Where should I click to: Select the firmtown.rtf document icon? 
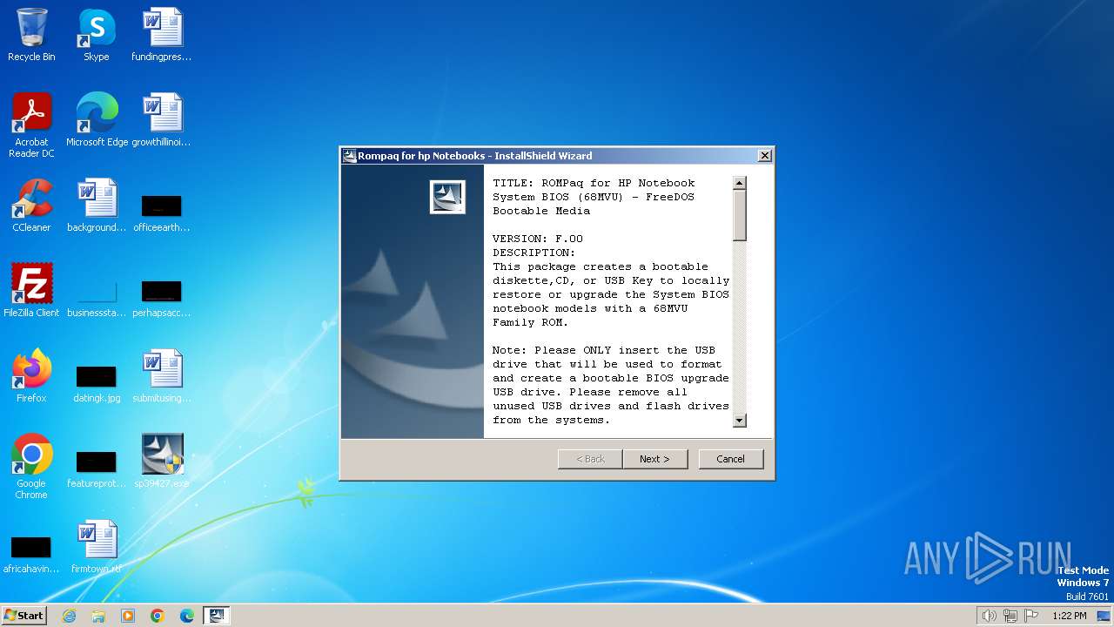pos(97,547)
